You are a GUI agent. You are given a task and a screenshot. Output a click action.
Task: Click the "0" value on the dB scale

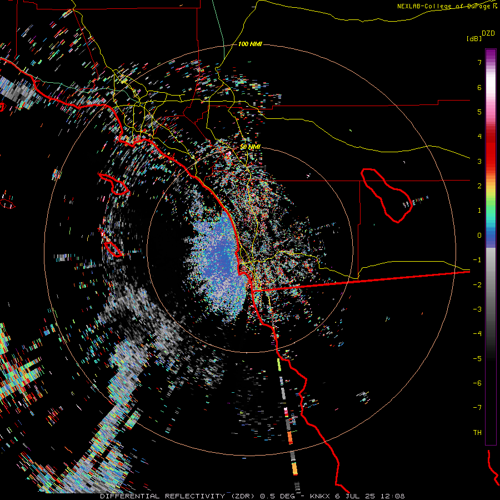[479, 236]
